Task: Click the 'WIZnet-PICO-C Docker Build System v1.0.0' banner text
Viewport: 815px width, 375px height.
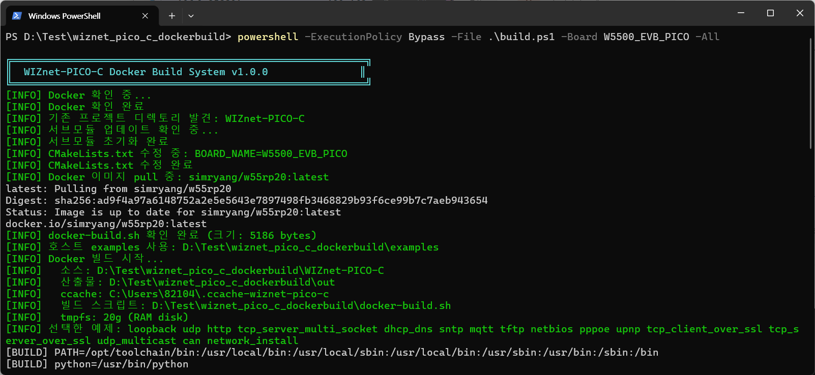Action: point(145,72)
